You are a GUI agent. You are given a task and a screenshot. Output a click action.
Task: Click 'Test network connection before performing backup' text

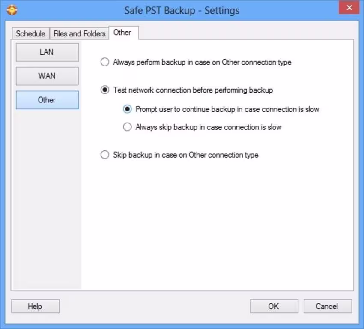pyautogui.click(x=193, y=90)
